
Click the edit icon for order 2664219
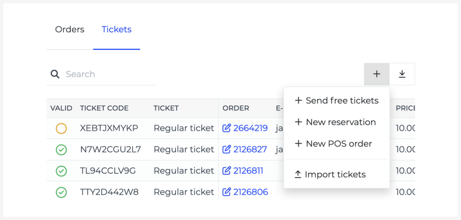[x=226, y=128]
